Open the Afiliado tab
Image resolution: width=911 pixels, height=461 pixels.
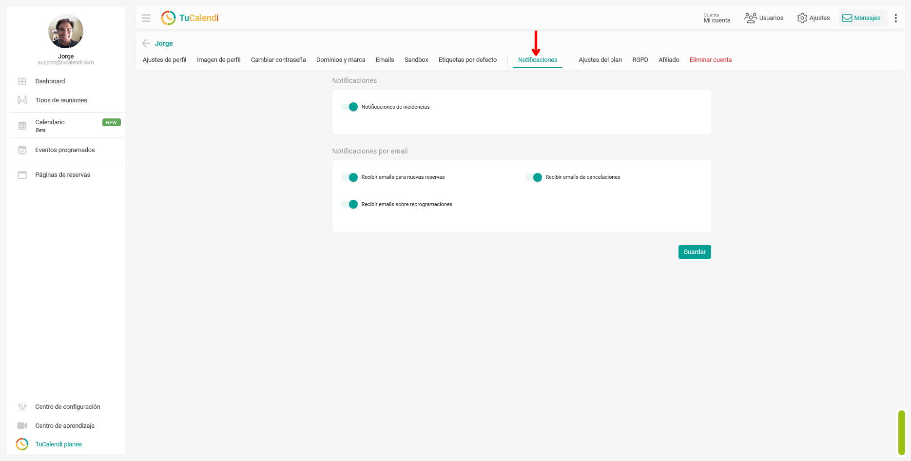pos(669,60)
